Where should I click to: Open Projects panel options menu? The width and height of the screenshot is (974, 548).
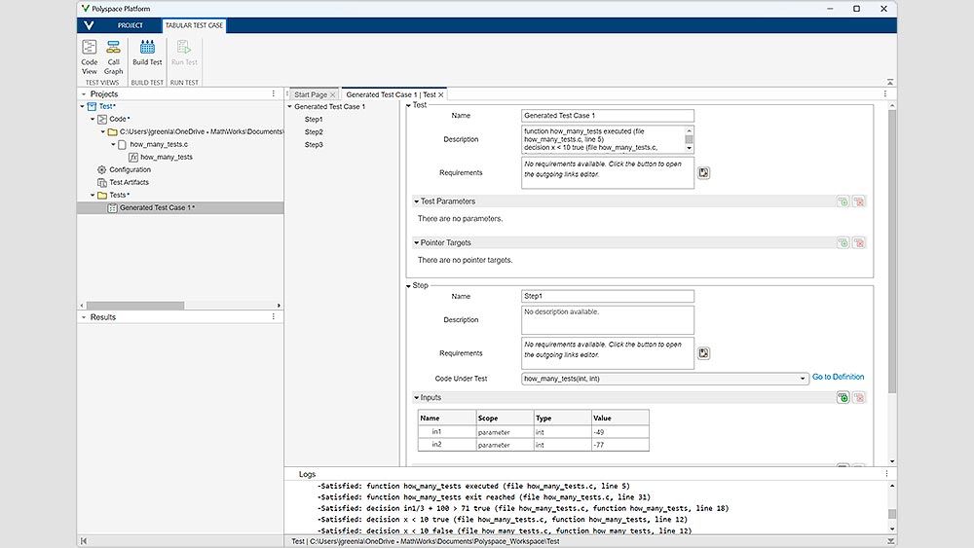[x=273, y=94]
